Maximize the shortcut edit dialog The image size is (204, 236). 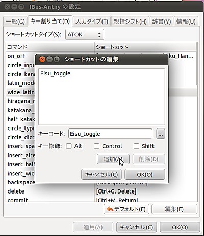point(57,59)
